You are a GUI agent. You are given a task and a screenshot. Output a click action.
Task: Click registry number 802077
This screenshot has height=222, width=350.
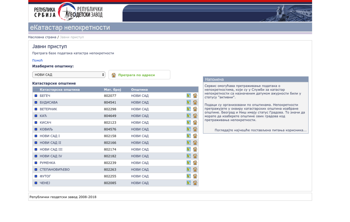(x=110, y=95)
